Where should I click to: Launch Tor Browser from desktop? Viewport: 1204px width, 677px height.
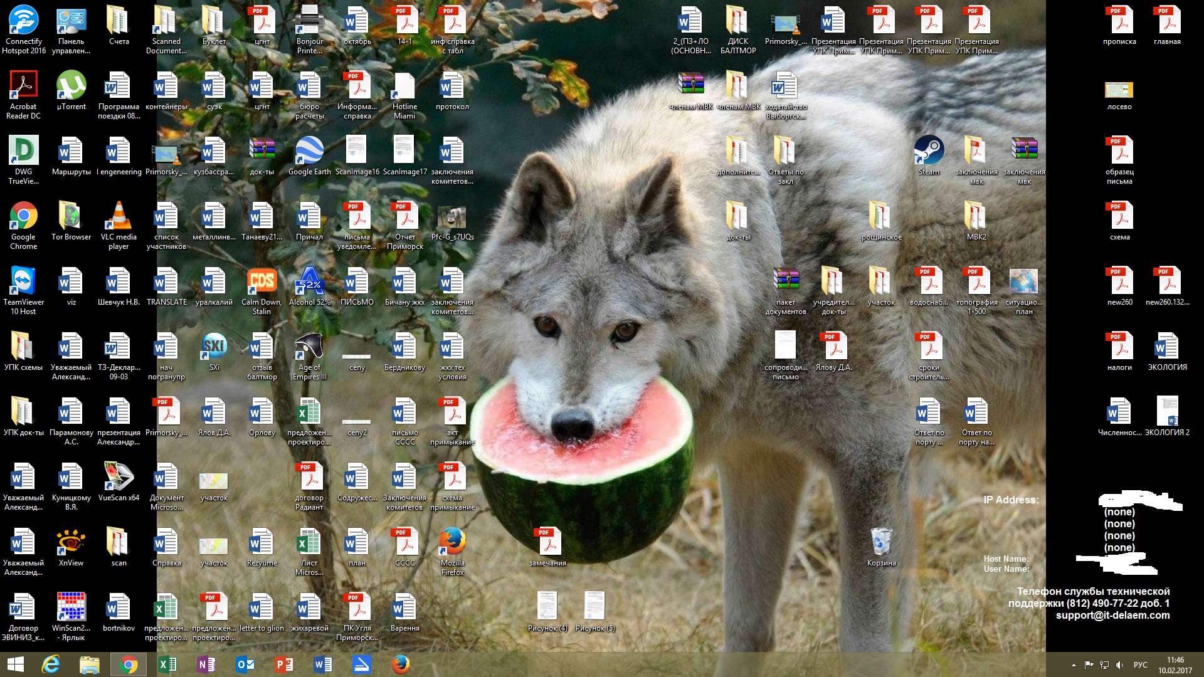[x=71, y=218]
